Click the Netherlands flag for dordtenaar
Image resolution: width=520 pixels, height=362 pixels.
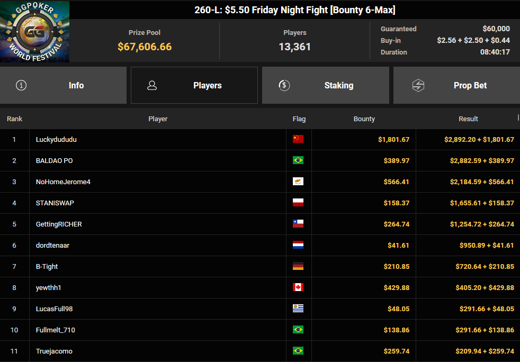point(298,245)
